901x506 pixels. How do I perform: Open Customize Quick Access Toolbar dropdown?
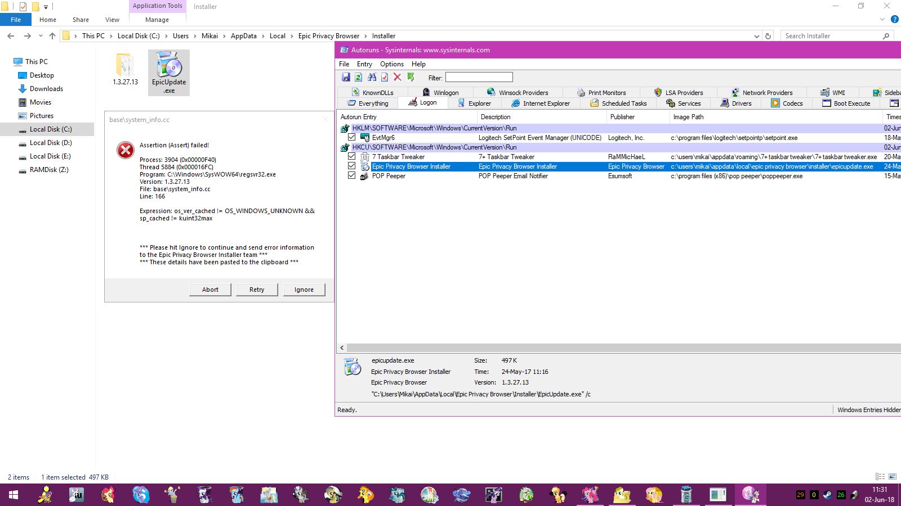coord(46,7)
